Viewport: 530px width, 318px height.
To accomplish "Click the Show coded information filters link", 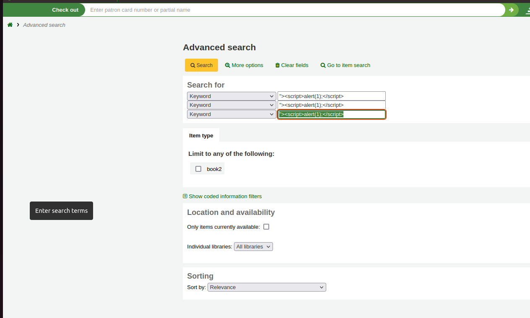I will click(x=225, y=196).
